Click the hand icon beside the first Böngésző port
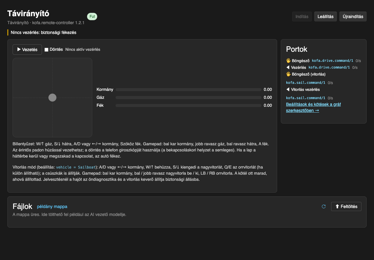This screenshot has height=260, width=374. point(288,61)
